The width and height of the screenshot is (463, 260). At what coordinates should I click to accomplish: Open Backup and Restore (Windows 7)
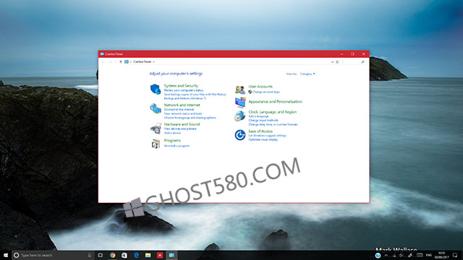click(x=185, y=98)
